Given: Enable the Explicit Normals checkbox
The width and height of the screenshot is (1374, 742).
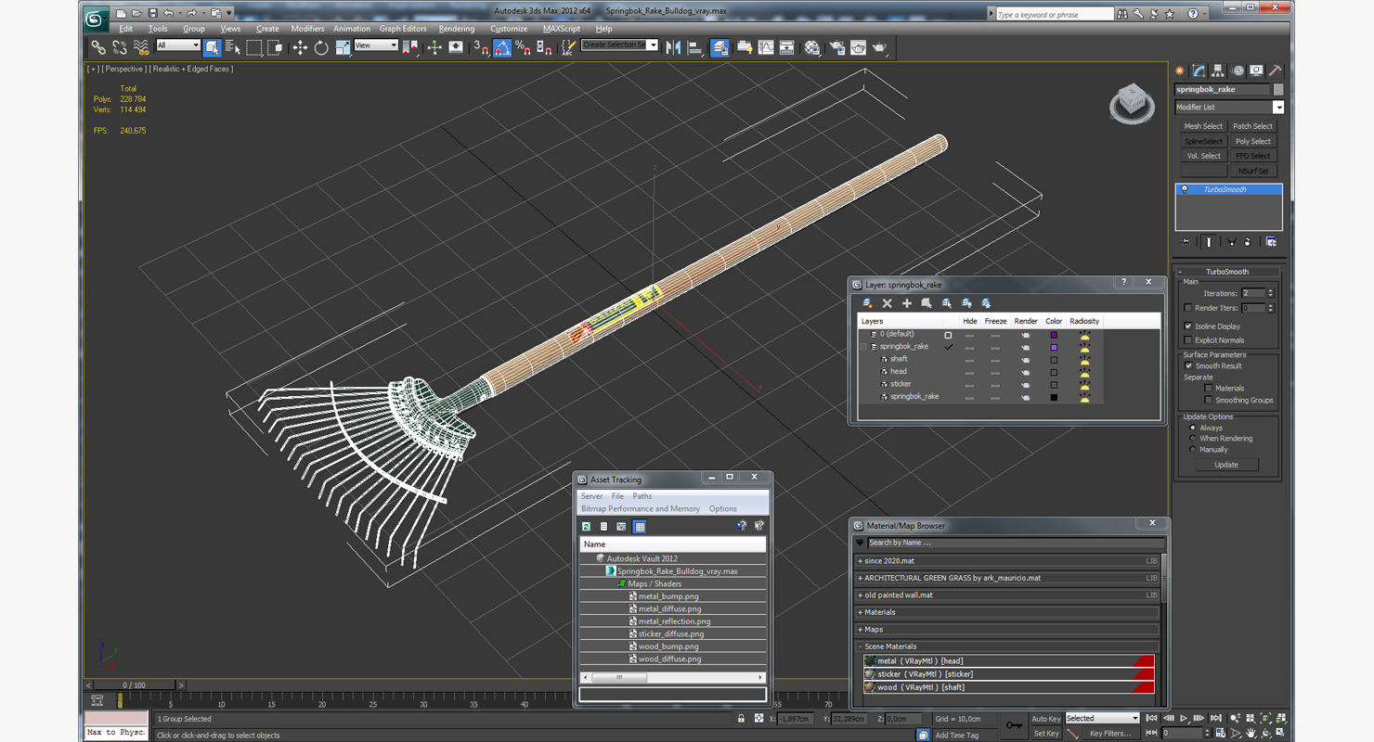Looking at the screenshot, I should click(x=1188, y=340).
